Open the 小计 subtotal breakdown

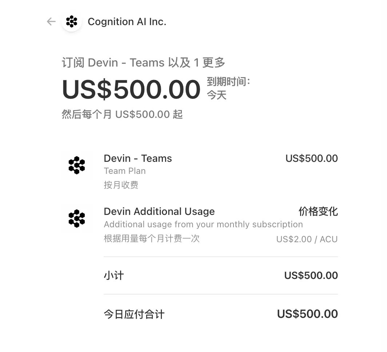tap(114, 275)
